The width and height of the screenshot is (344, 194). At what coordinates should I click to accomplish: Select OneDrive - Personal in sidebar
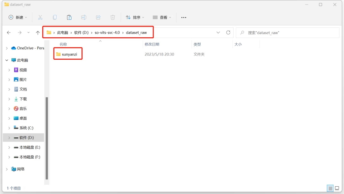28,48
